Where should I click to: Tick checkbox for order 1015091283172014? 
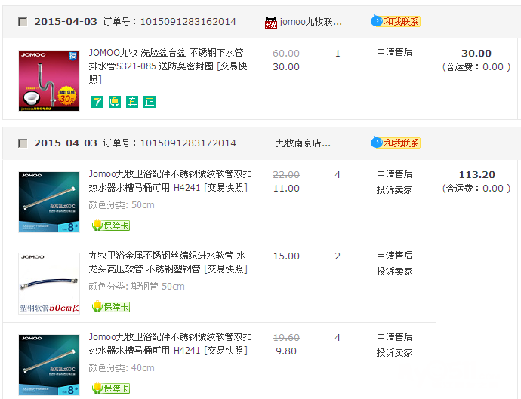[x=23, y=143]
